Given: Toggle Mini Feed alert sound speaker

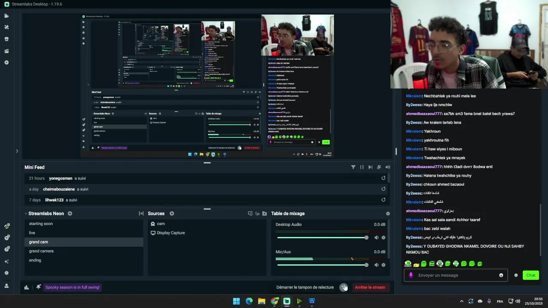Looking at the screenshot, I should [387, 167].
